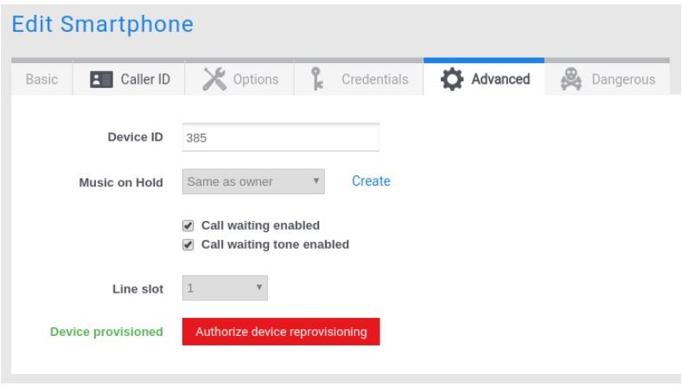Viewport: 682px width, 386px height.
Task: Click the Create link
Action: (371, 181)
